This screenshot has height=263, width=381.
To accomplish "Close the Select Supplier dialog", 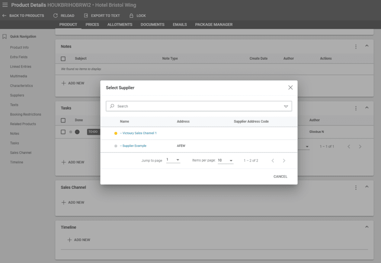I will coord(290,88).
